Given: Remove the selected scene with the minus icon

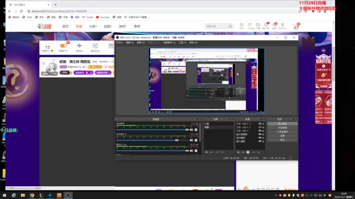Looking at the screenshot, I should click(211, 152).
